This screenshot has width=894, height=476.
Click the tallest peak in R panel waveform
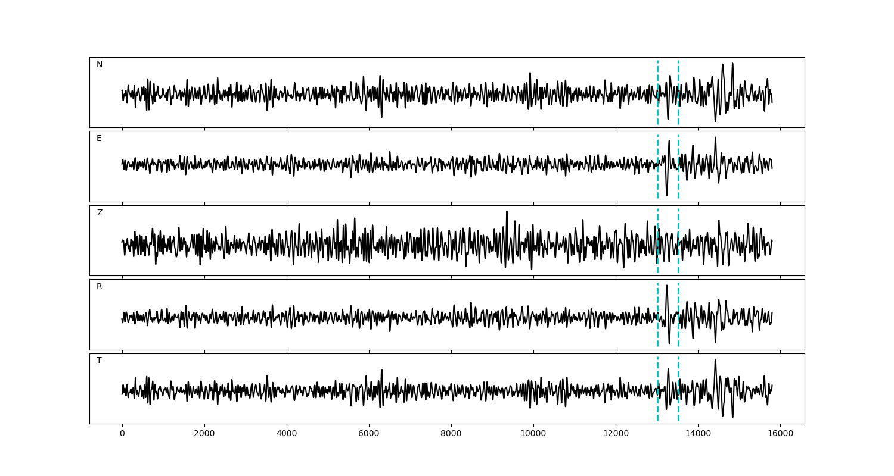(x=666, y=286)
